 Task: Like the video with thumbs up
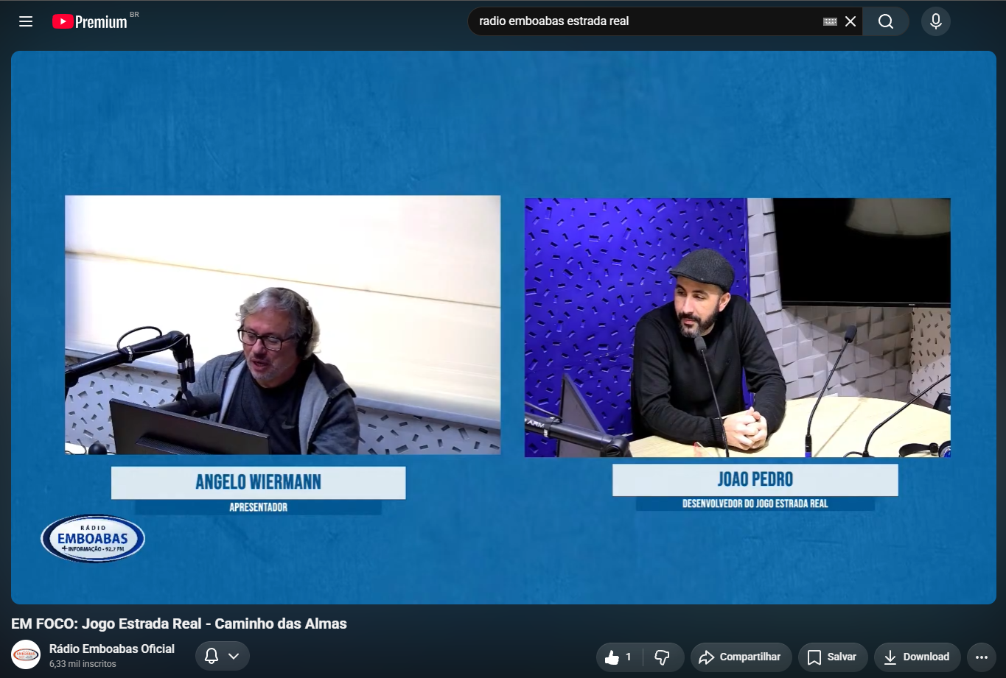[619, 657]
